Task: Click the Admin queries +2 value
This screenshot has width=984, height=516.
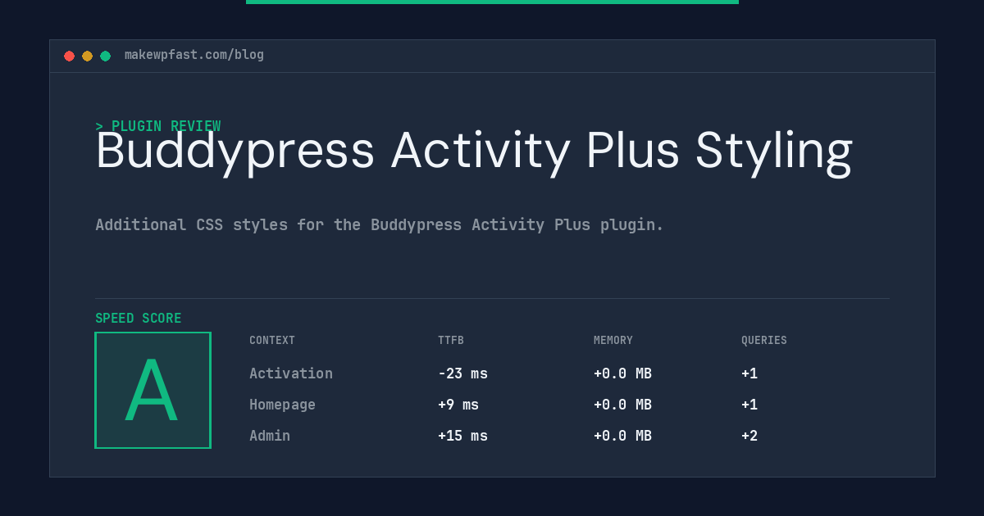Action: 749,436
